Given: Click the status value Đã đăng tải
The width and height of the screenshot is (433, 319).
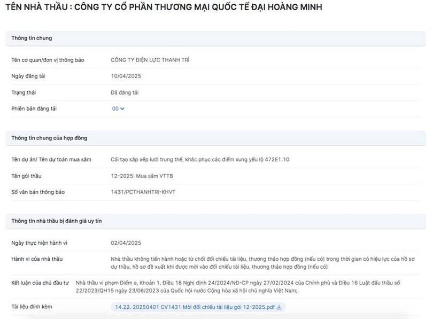Looking at the screenshot, I should [x=125, y=92].
